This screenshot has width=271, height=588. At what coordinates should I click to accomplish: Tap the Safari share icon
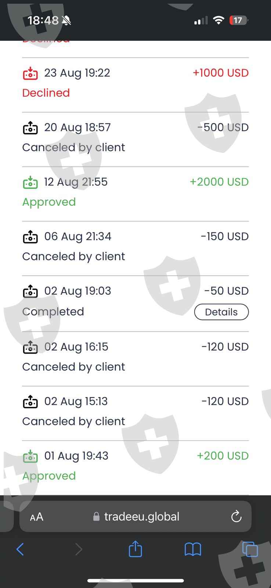[x=135, y=549]
